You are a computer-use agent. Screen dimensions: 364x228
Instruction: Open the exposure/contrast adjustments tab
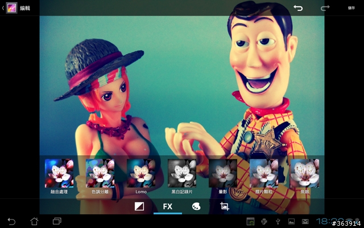tap(139, 206)
